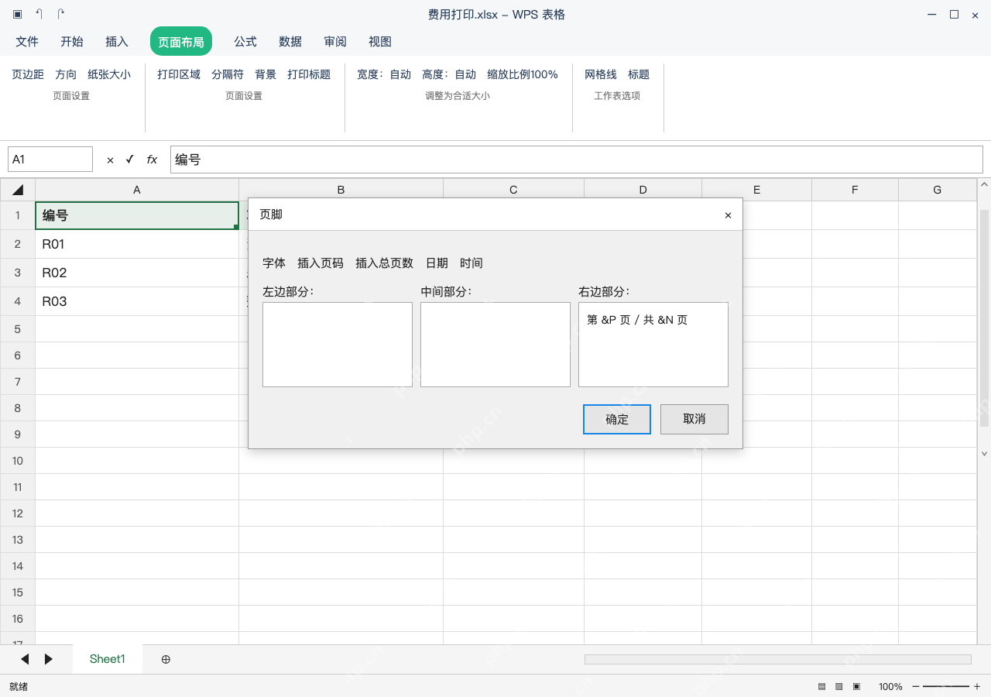Screen dimensions: 991x697
Task: Cancel formula entry with the X icon
Action: click(x=110, y=160)
